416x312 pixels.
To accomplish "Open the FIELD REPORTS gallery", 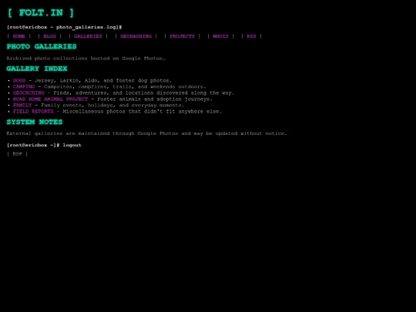I will [x=33, y=112].
